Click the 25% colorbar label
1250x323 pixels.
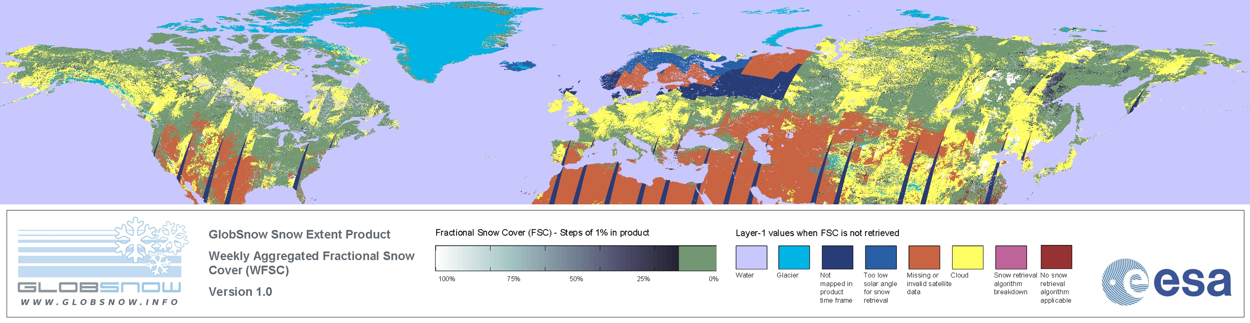click(x=643, y=279)
